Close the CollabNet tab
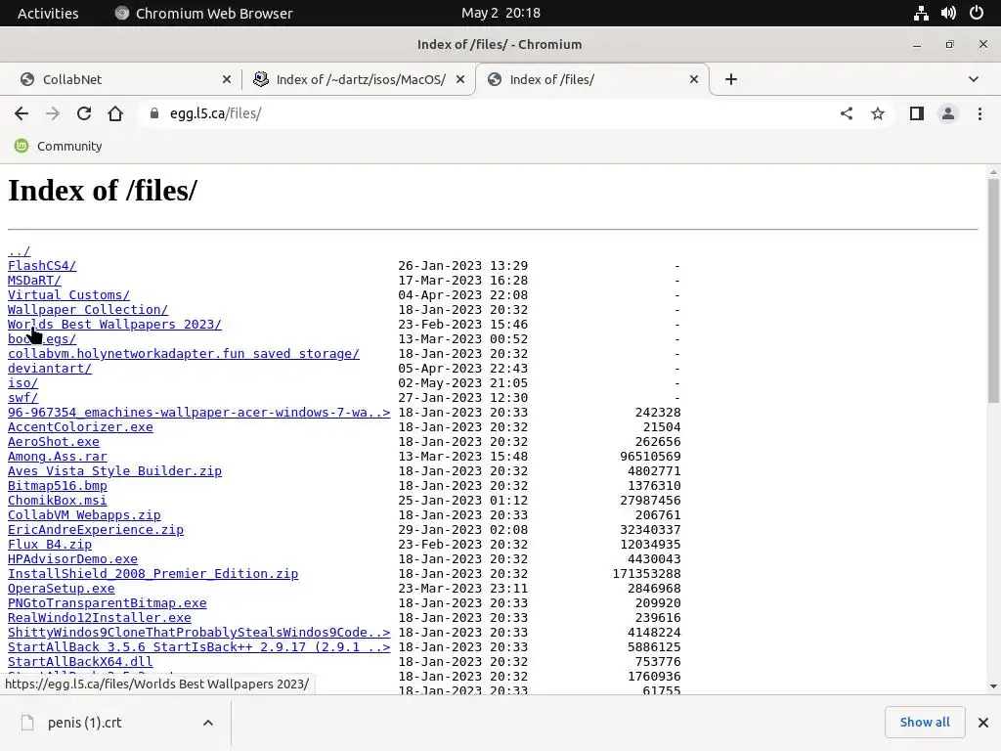Viewport: 1001px width, 751px height. (227, 79)
